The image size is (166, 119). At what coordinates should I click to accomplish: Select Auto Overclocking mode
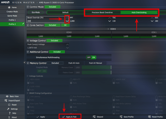(x=139, y=12)
